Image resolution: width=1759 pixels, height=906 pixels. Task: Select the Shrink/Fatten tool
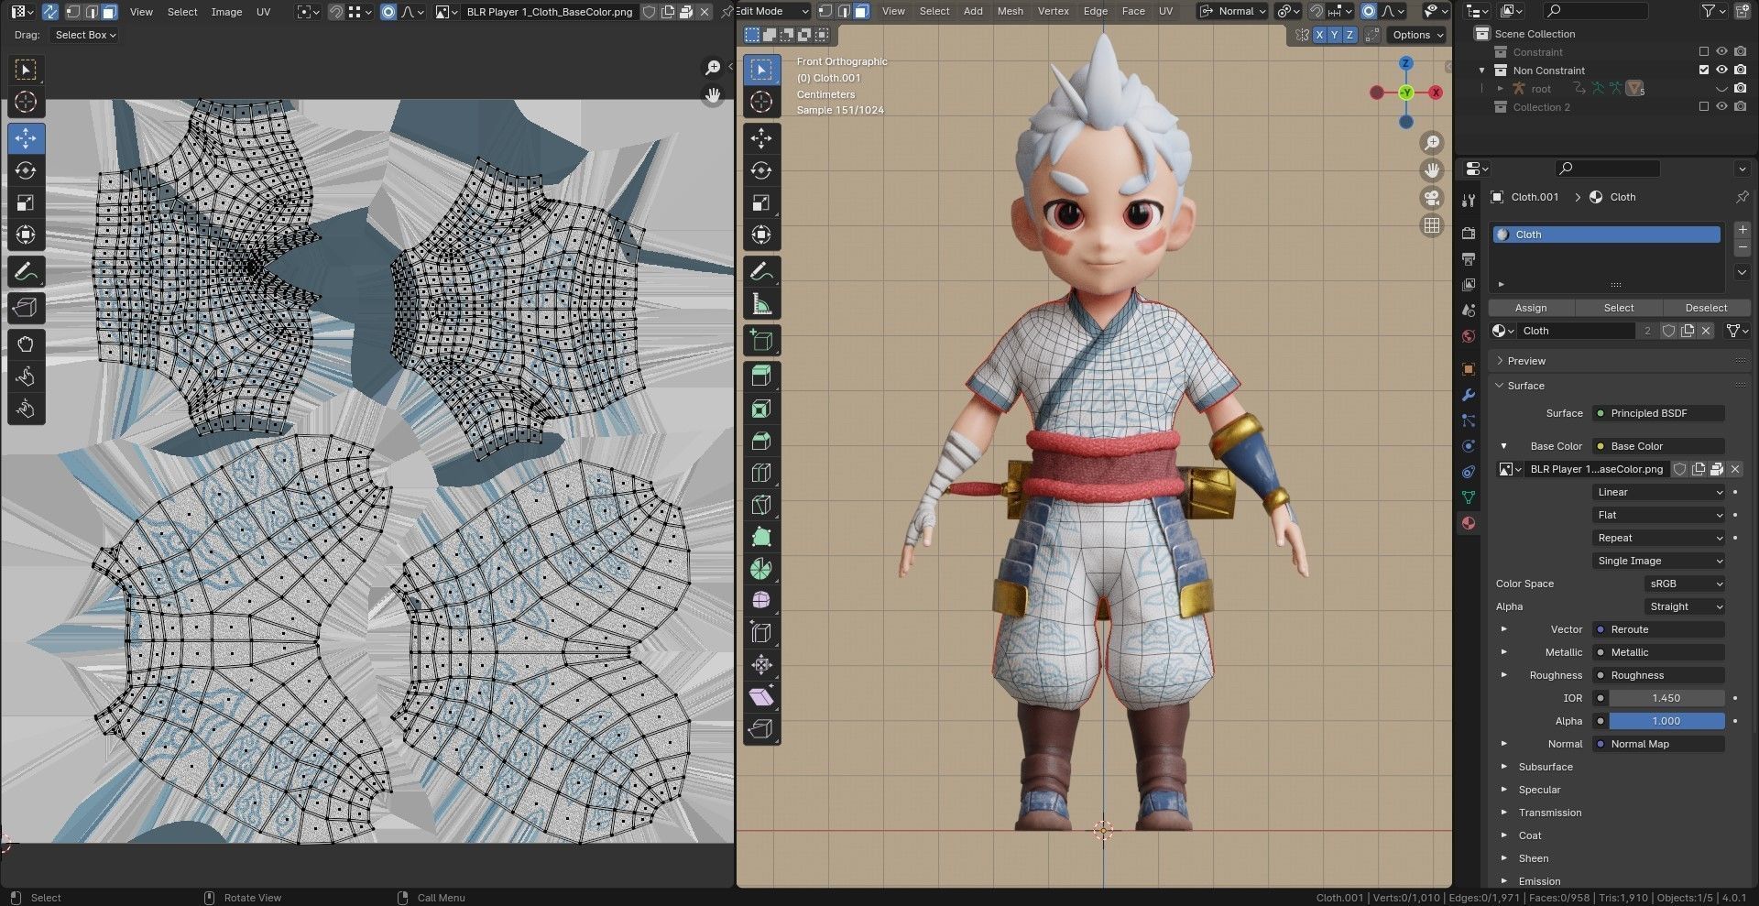coord(761,665)
